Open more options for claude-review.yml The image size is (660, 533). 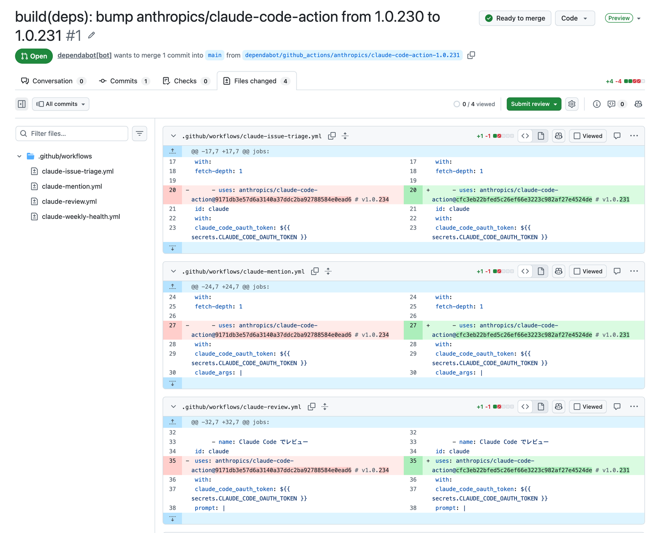634,407
